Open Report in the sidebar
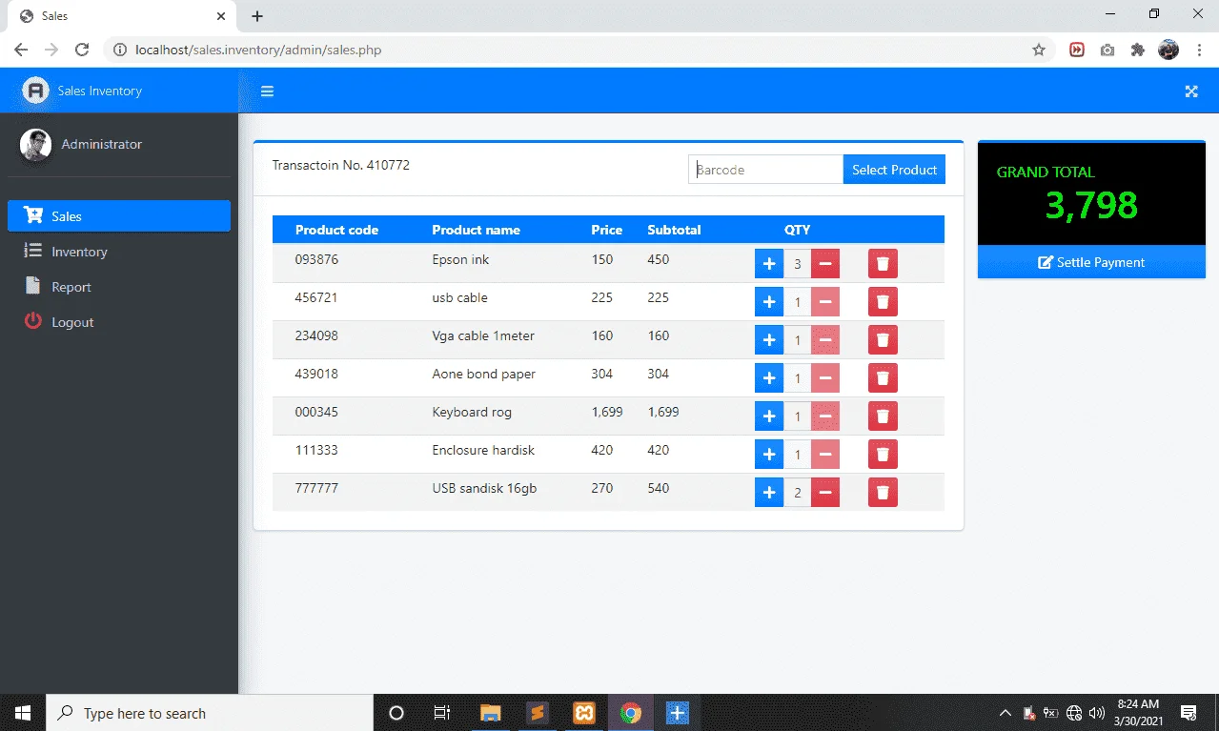This screenshot has height=731, width=1219. [x=119, y=287]
